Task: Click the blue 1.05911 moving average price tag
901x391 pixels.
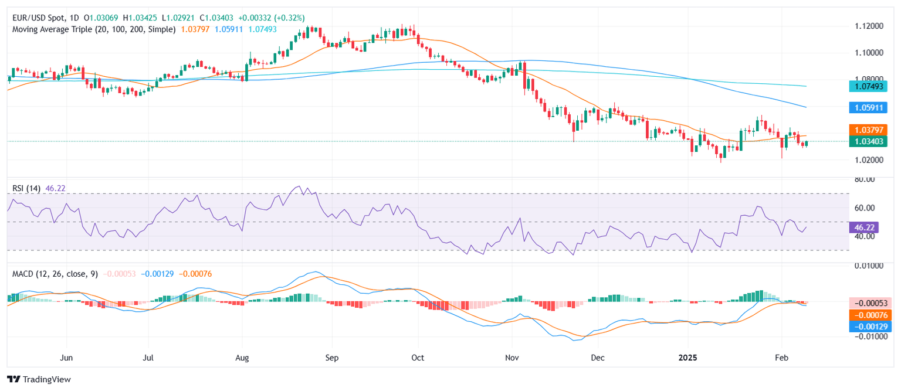Action: point(870,108)
